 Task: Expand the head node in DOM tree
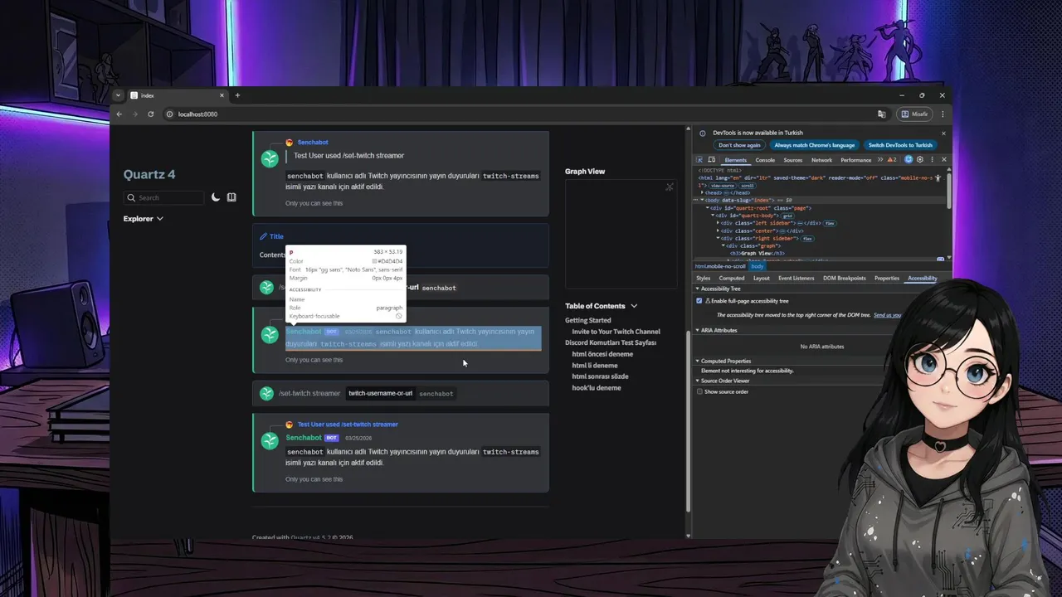click(x=702, y=192)
